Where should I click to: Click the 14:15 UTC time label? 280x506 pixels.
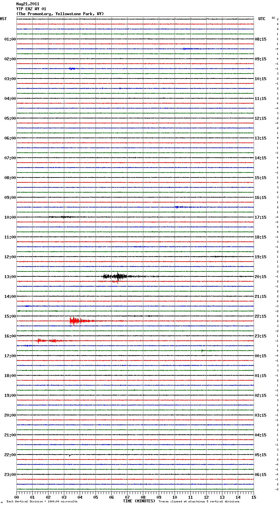point(261,158)
